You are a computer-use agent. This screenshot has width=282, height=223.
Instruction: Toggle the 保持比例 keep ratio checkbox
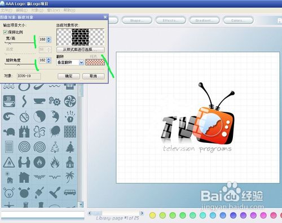tap(5, 32)
